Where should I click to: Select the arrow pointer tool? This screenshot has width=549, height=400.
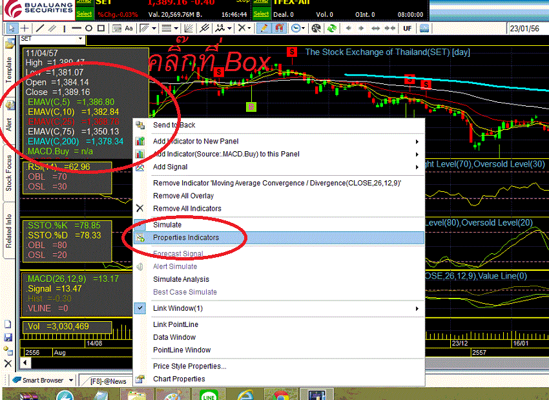coord(11,28)
